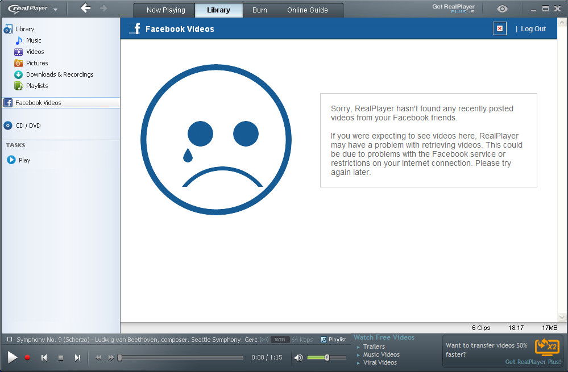The height and width of the screenshot is (372, 568).
Task: Click the scroll down arrow
Action: [562, 317]
